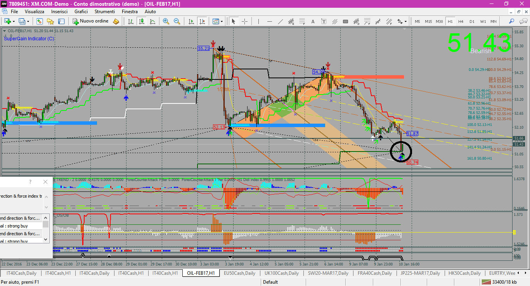Click alert list scrollbar up arrow
The image size is (530, 286).
coord(46,217)
